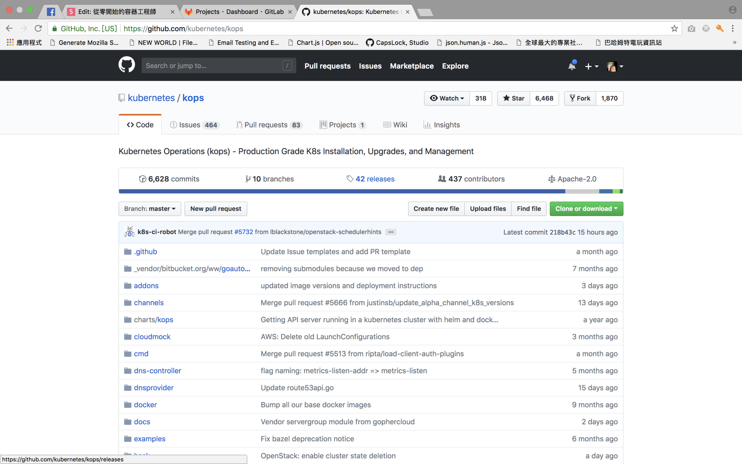Click the folder icon beside cloudmock
742x464 pixels.
point(128,337)
